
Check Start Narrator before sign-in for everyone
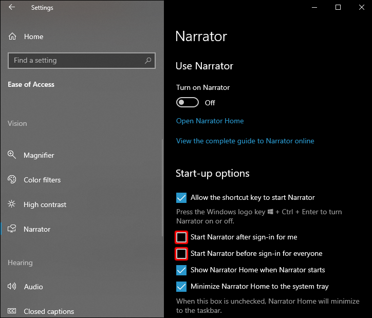pyautogui.click(x=181, y=254)
